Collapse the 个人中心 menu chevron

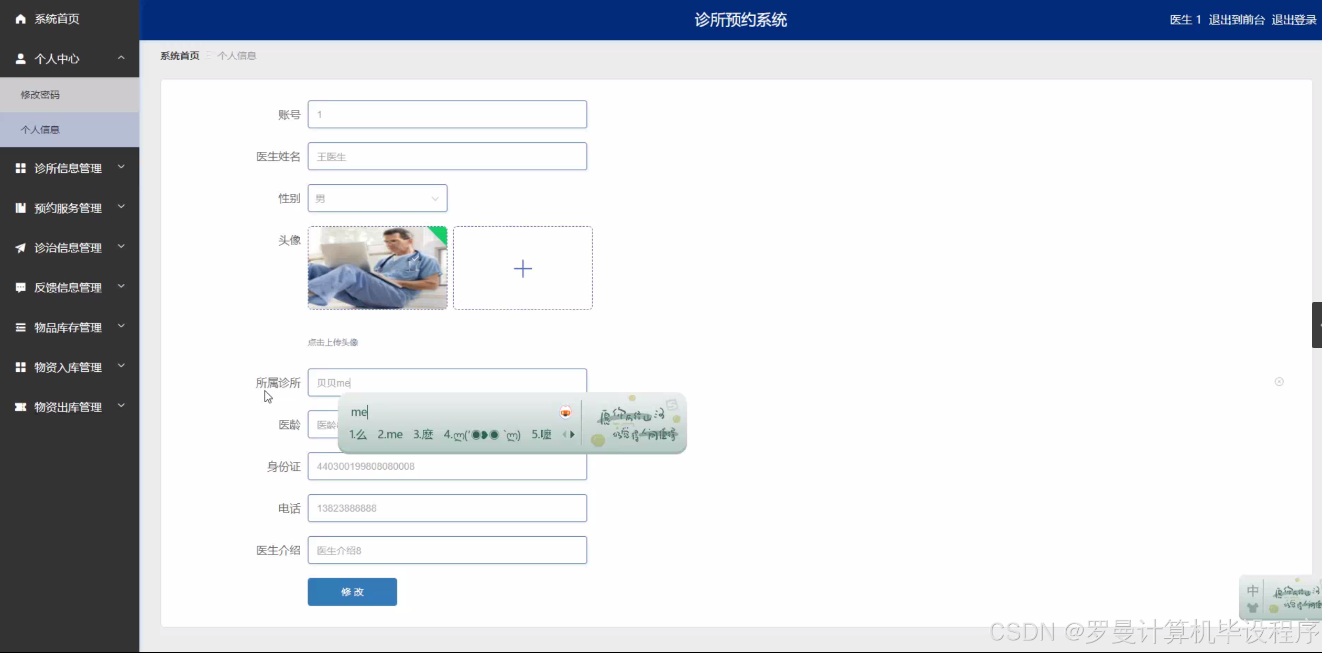[x=121, y=58]
